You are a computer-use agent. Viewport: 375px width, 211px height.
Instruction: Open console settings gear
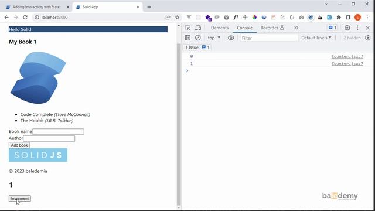(367, 38)
